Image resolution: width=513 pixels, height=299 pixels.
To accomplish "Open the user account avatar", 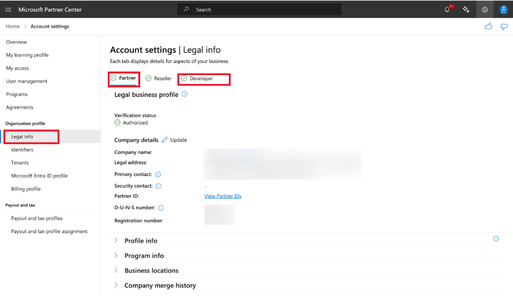I will 503,10.
